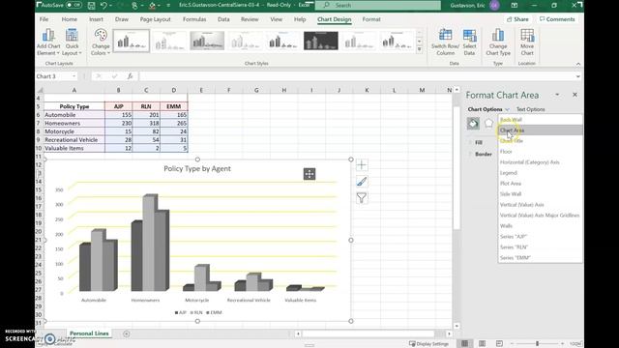Open the Home ribbon tab
Screen dimensions: 619x348
tap(69, 19)
